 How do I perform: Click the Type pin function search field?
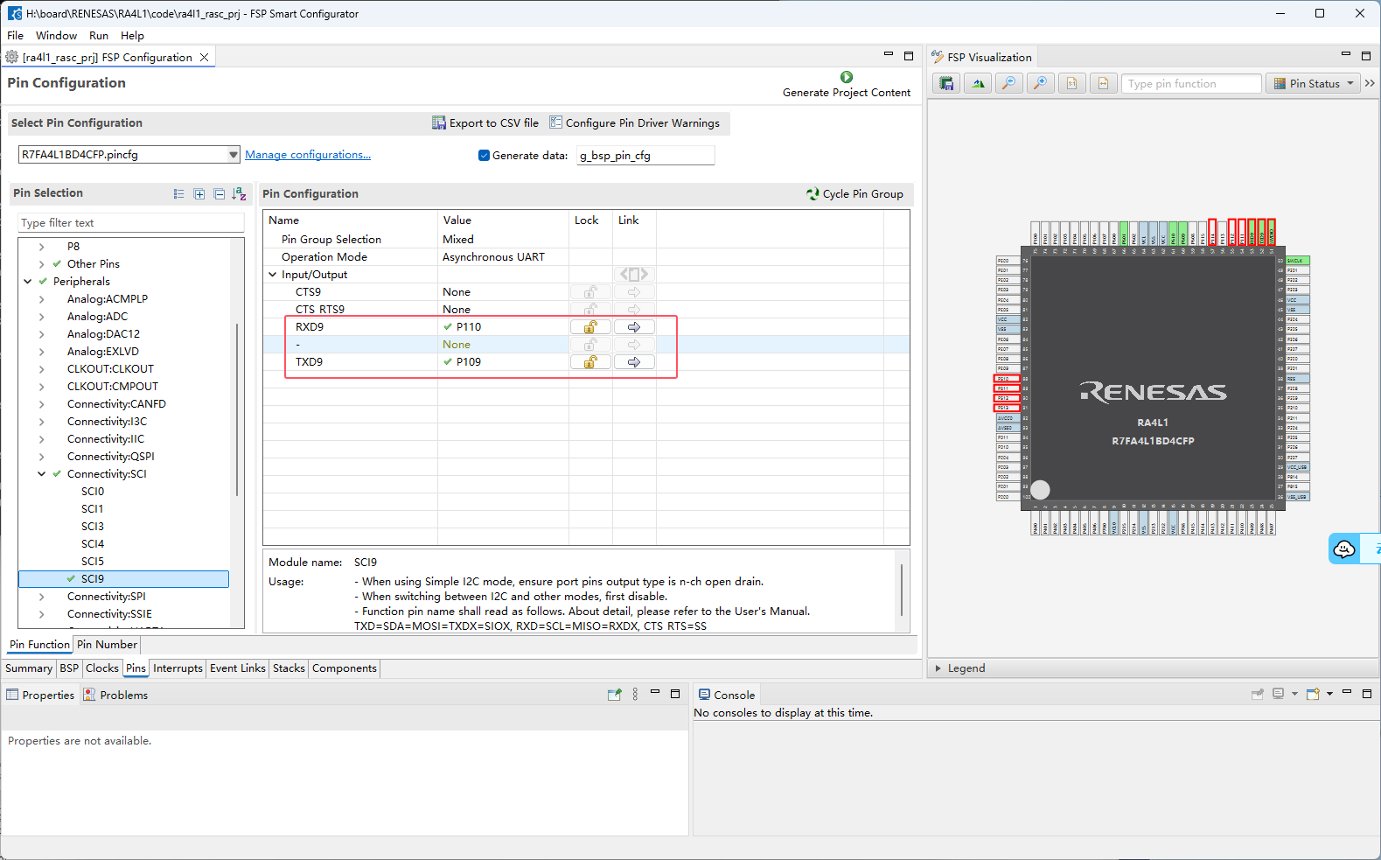tap(1191, 83)
